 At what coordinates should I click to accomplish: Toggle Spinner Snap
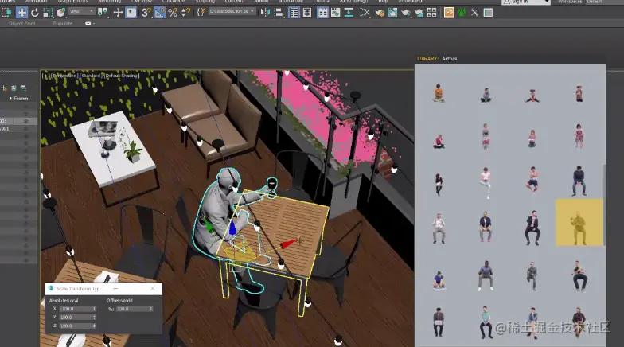[x=186, y=13]
